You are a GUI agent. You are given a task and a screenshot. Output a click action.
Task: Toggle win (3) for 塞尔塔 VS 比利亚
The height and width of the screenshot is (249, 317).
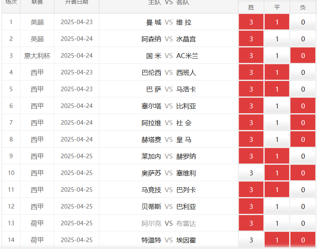coord(251,106)
